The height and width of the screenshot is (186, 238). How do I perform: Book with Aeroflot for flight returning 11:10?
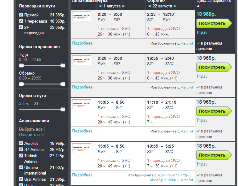click(x=187, y=131)
